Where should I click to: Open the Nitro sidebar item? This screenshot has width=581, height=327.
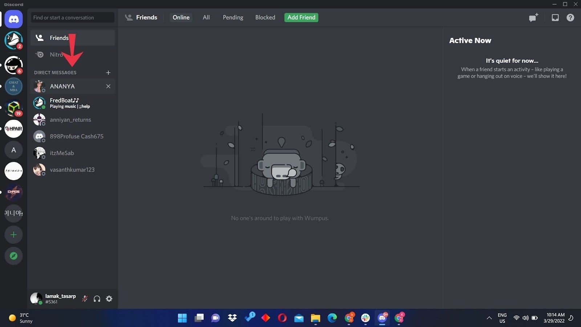pyautogui.click(x=73, y=54)
